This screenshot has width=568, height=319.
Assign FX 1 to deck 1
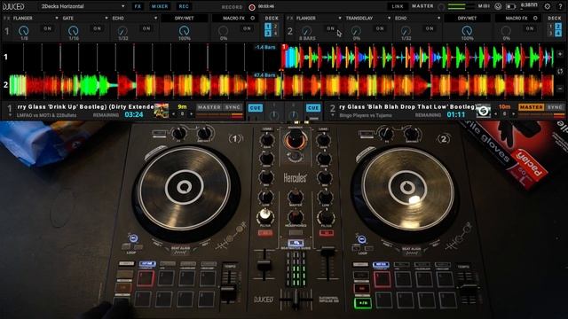click(268, 27)
